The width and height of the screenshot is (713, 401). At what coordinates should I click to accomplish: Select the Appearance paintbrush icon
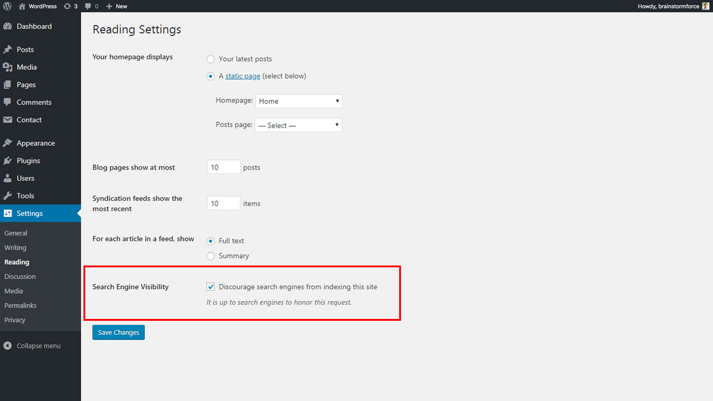coord(8,143)
